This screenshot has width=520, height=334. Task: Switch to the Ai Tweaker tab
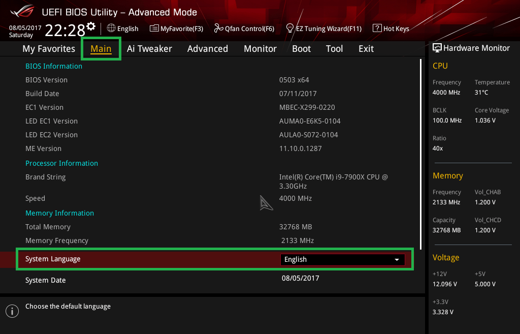[x=149, y=49]
